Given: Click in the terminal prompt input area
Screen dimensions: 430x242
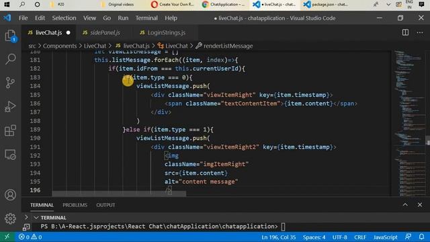Looking at the screenshot, I should coord(283,227).
